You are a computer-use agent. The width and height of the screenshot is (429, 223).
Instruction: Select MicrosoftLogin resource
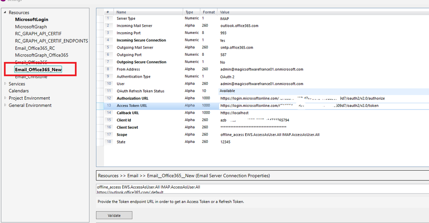click(31, 19)
